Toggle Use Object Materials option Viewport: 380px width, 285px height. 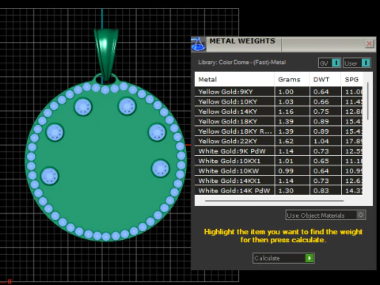pos(325,215)
